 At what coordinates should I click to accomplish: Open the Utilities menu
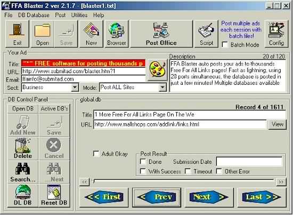click(x=79, y=15)
